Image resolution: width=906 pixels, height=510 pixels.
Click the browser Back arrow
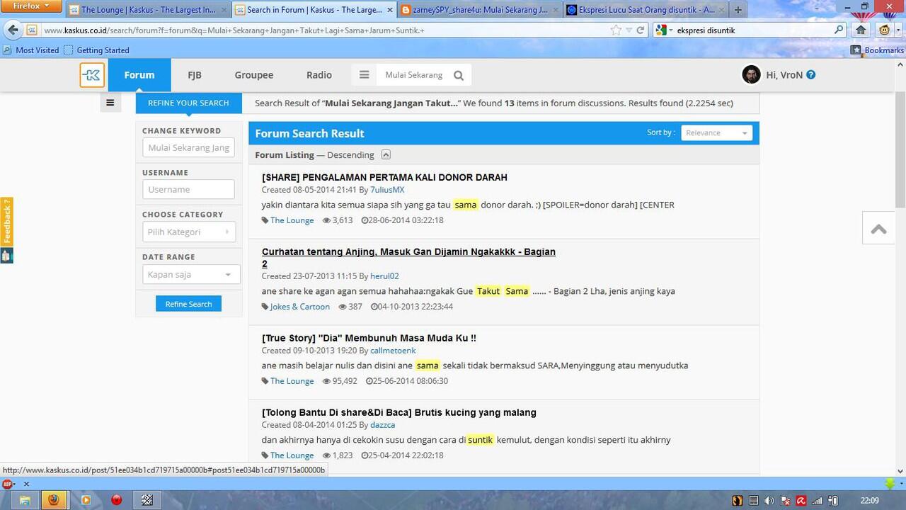12,30
